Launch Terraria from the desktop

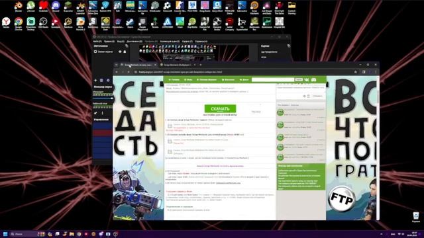pyautogui.click(x=155, y=22)
